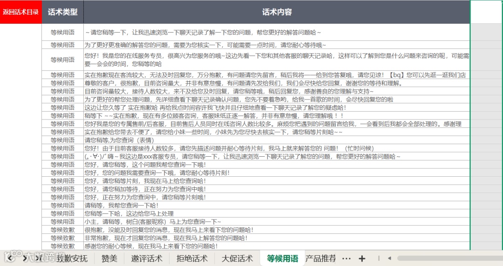
Task: Select cell starting with 为了更好更准确的解答您的问题
Action: point(277,45)
